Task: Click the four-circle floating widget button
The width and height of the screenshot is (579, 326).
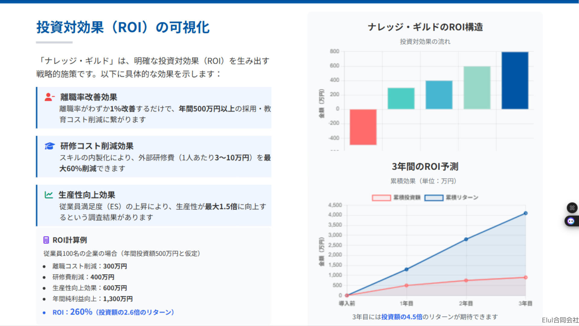Action: [572, 208]
